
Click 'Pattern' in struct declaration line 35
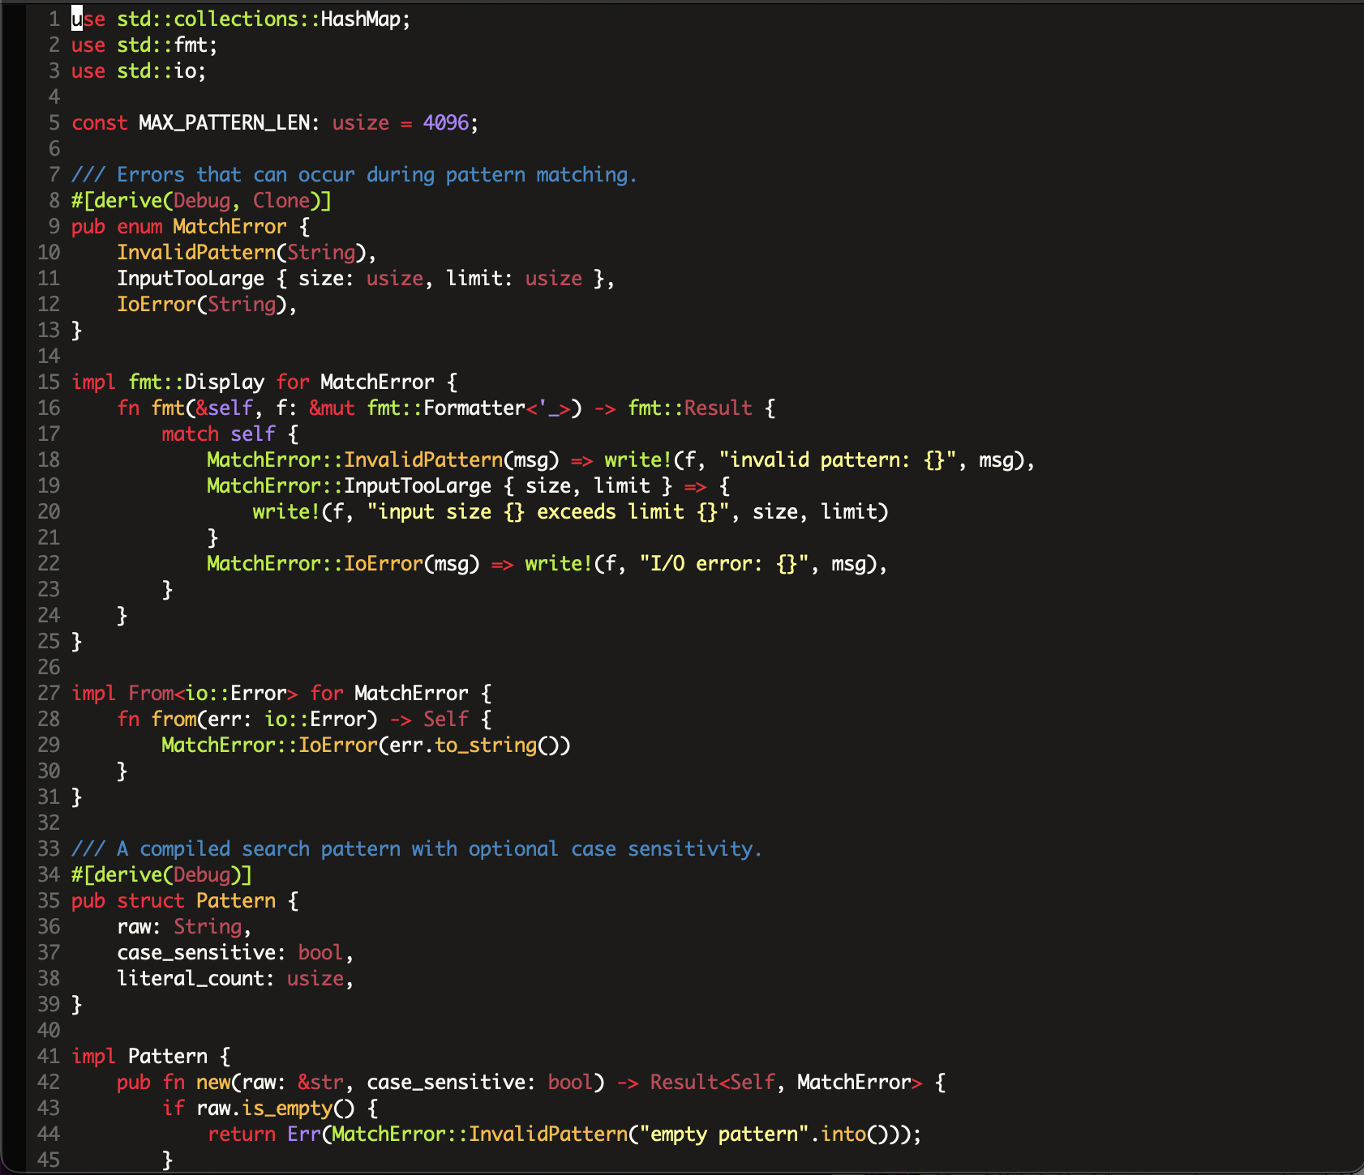click(235, 900)
